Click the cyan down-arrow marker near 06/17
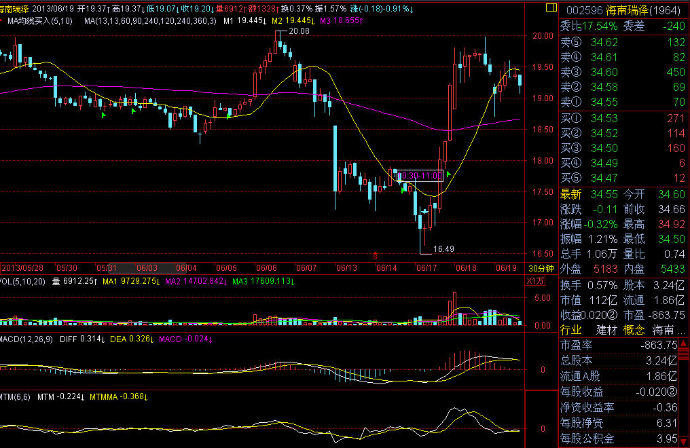690x448 pixels. pos(426,211)
